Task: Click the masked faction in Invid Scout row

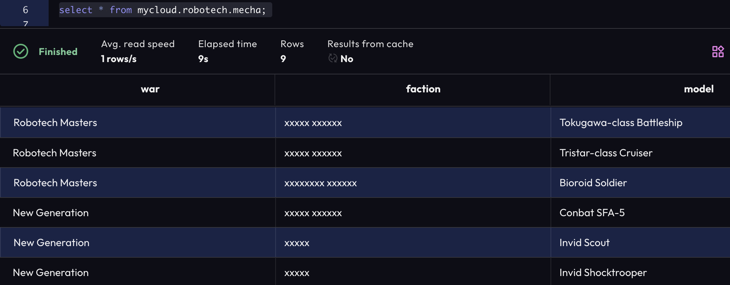Action: coord(297,243)
